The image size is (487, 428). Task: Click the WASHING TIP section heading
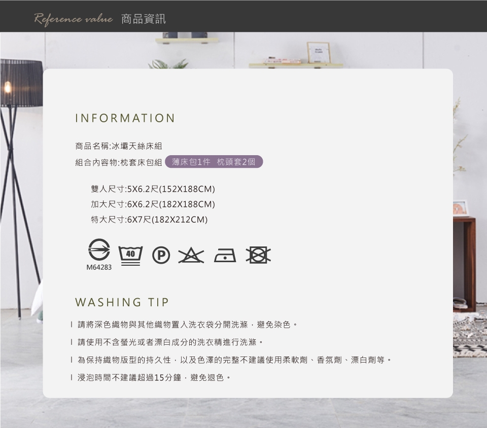122,303
